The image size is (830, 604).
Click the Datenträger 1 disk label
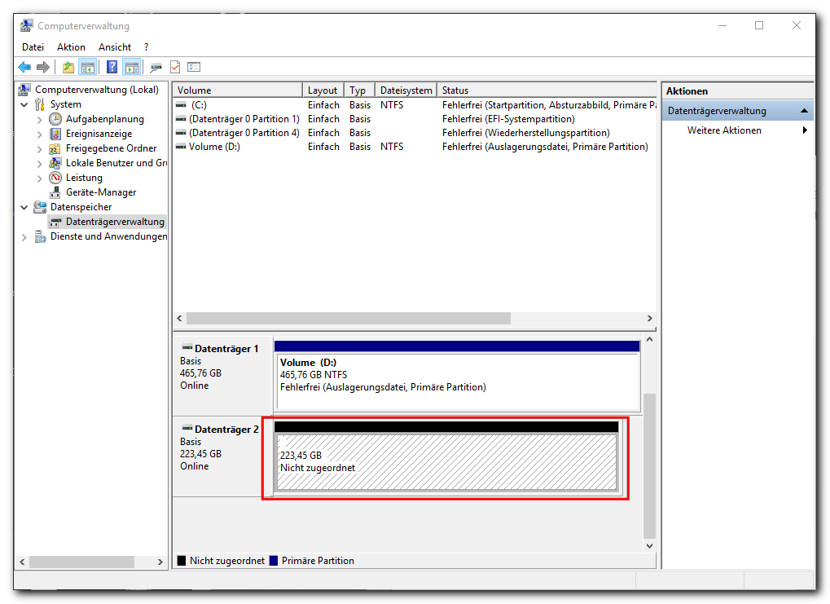tap(226, 349)
